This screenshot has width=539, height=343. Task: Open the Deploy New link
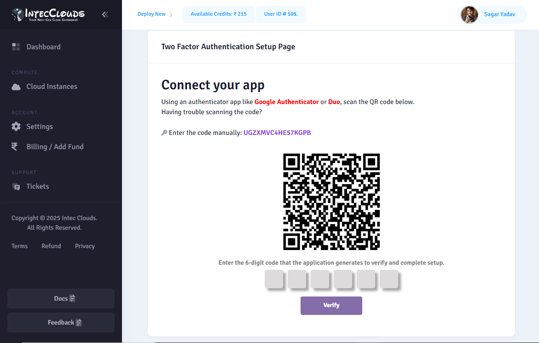[151, 14]
